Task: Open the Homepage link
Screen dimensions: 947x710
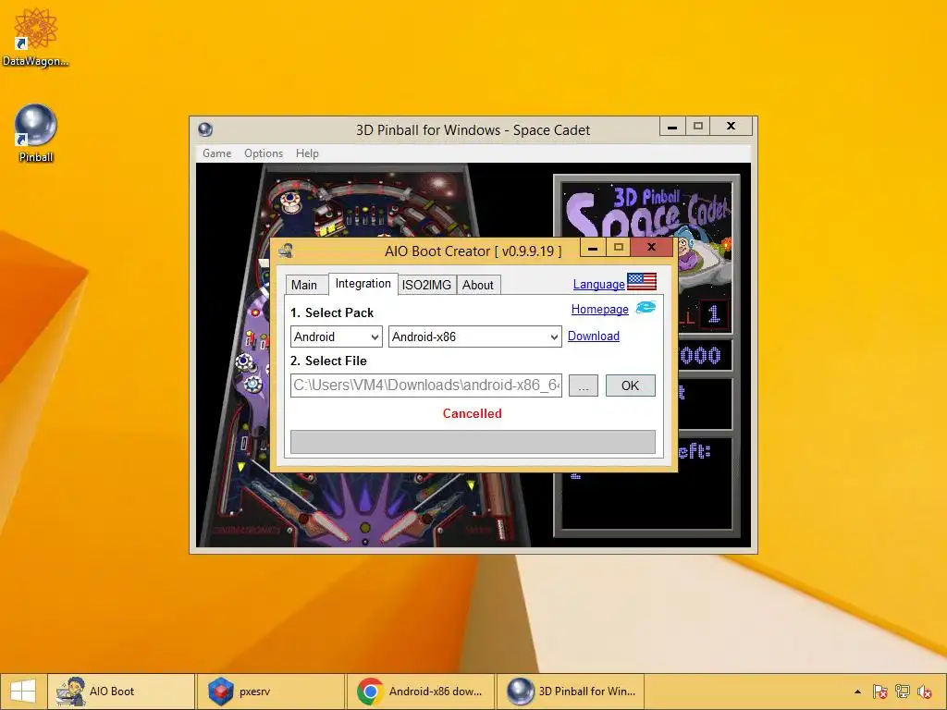Action: (599, 309)
